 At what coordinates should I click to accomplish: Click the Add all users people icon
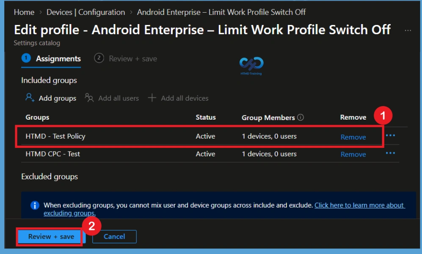(89, 98)
